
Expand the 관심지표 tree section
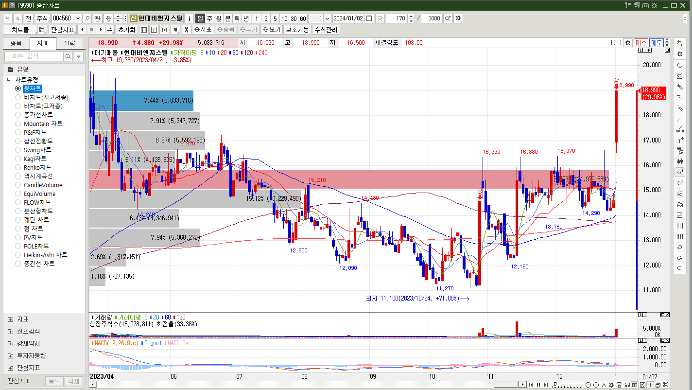click(10, 368)
